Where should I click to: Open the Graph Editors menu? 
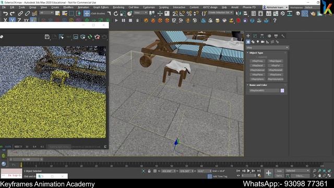tap(101, 7)
